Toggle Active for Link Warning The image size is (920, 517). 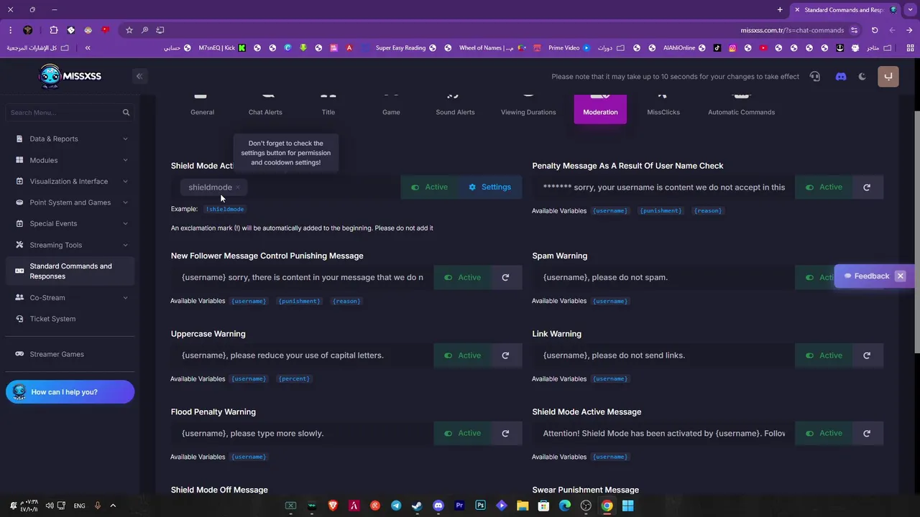click(x=824, y=355)
